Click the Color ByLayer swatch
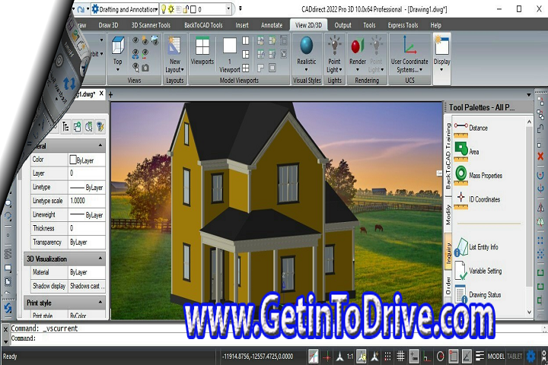 [x=73, y=160]
